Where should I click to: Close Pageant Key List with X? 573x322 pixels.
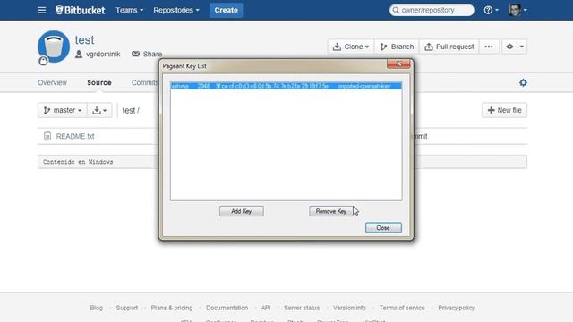click(398, 64)
